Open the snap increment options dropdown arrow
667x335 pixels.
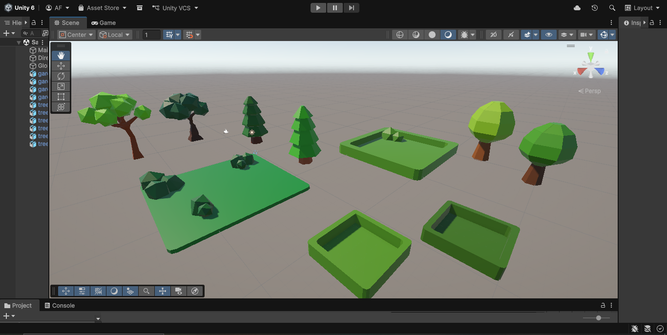click(198, 35)
